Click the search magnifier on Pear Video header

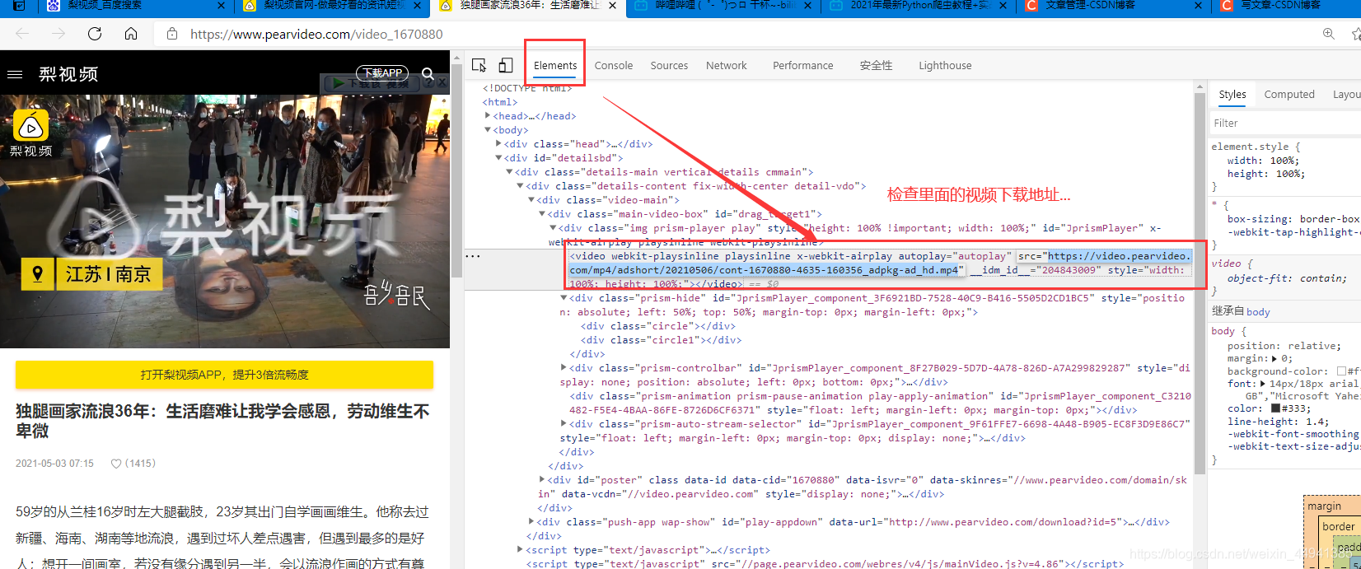pyautogui.click(x=428, y=74)
